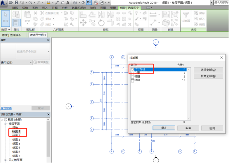
Task: Open the 通用 (22) properties filter combo box
Action: pos(16,62)
